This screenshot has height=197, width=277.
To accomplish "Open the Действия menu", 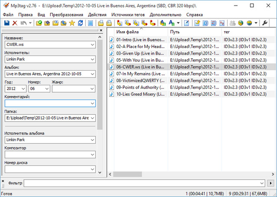I will tap(97, 15).
